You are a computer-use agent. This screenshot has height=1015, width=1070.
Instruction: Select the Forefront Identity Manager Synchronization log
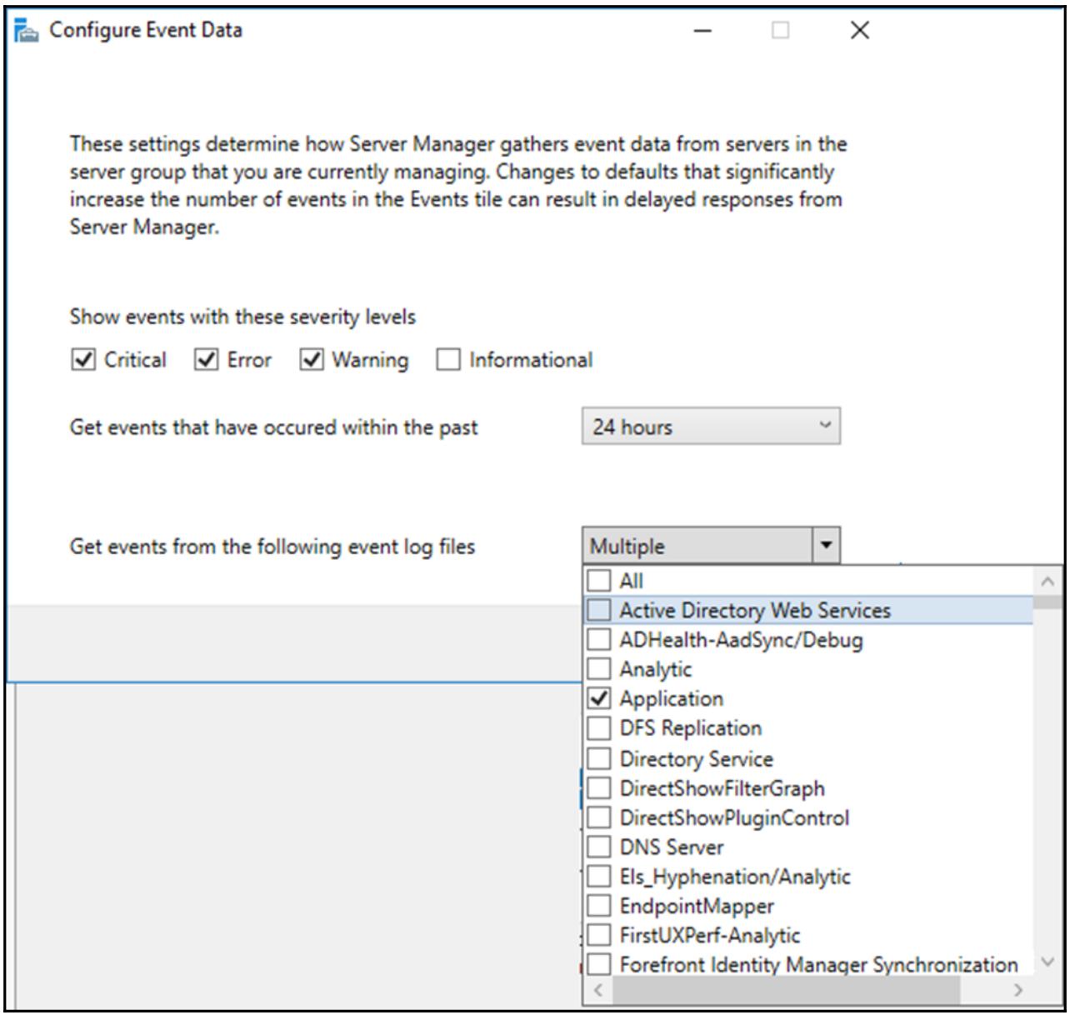point(599,964)
